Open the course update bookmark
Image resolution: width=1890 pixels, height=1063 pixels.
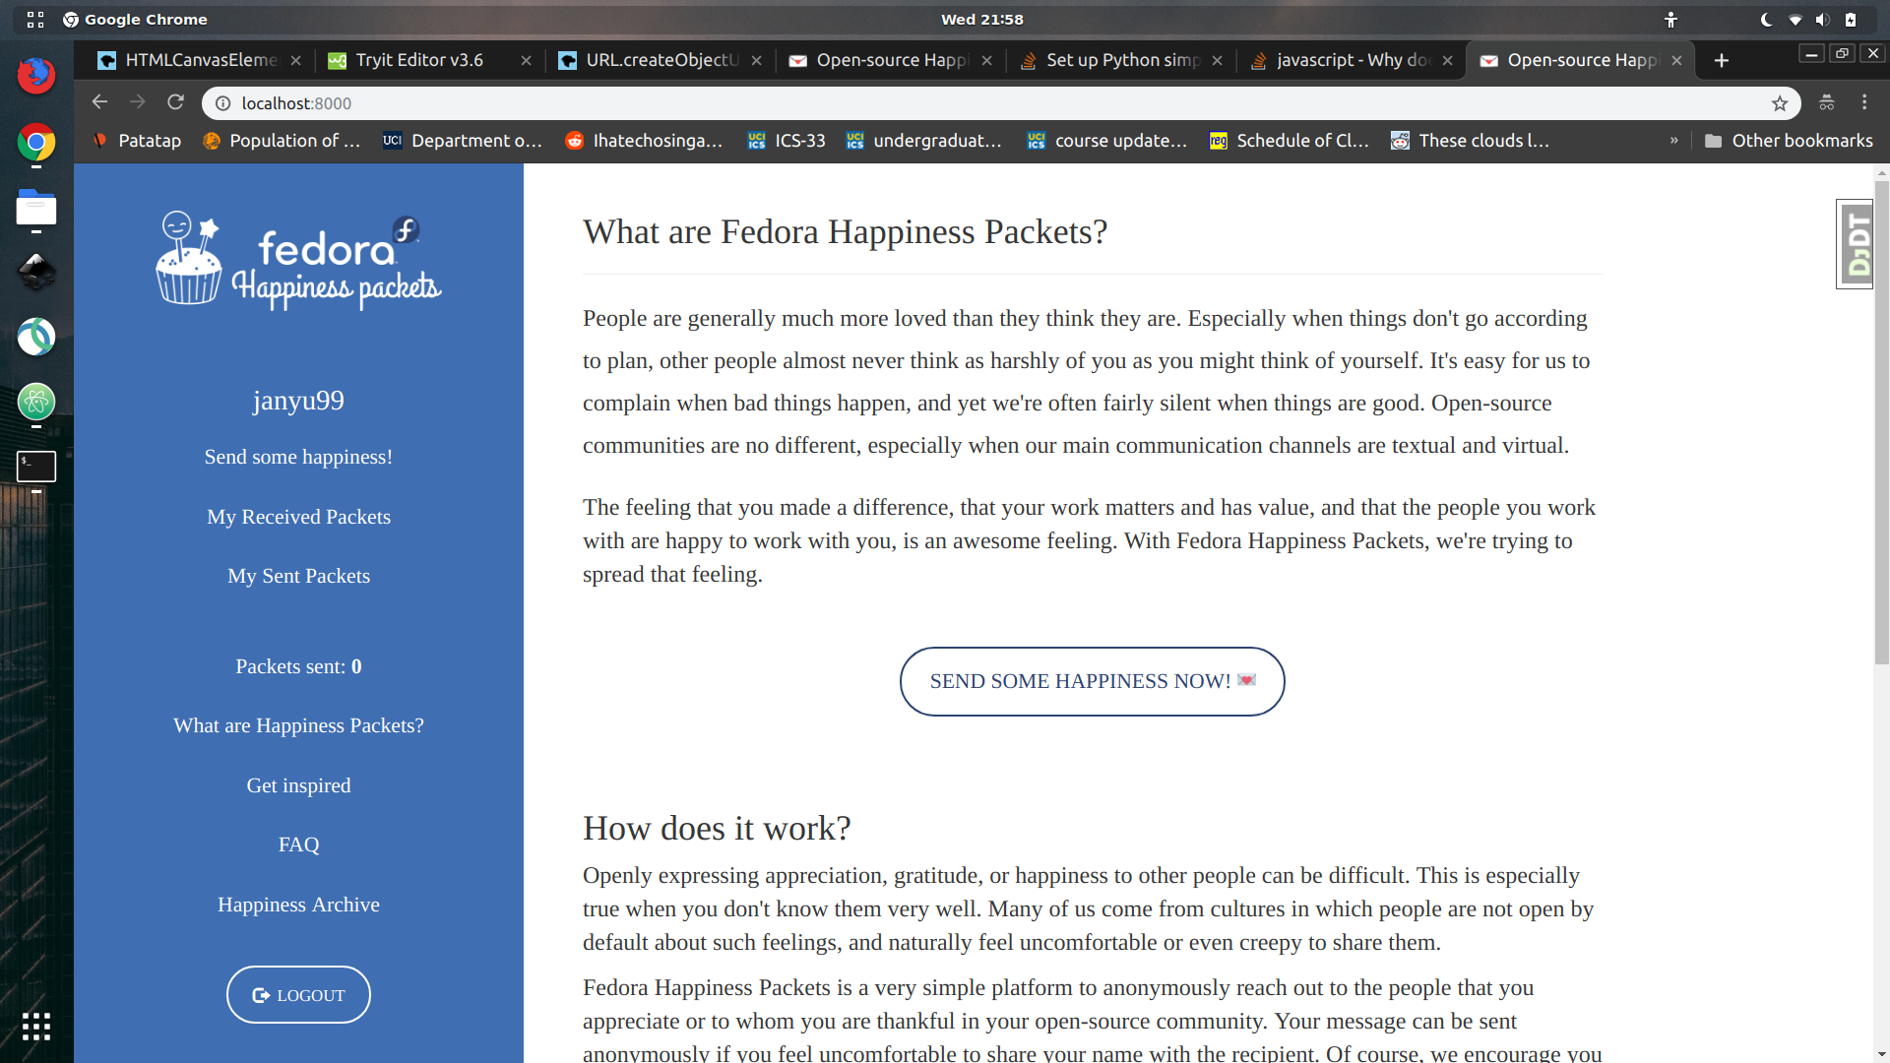coord(1106,141)
